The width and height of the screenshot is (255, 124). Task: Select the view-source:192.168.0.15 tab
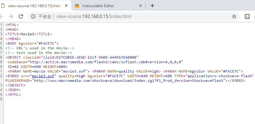click(35, 6)
